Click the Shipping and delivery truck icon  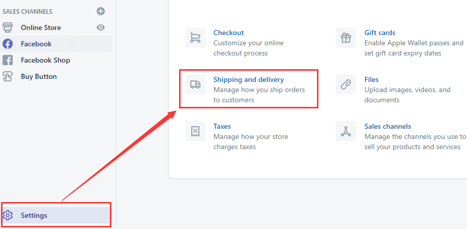(195, 84)
